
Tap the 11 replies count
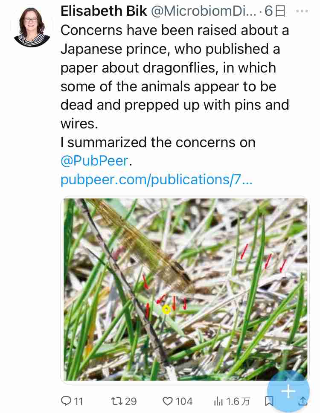coord(79,401)
